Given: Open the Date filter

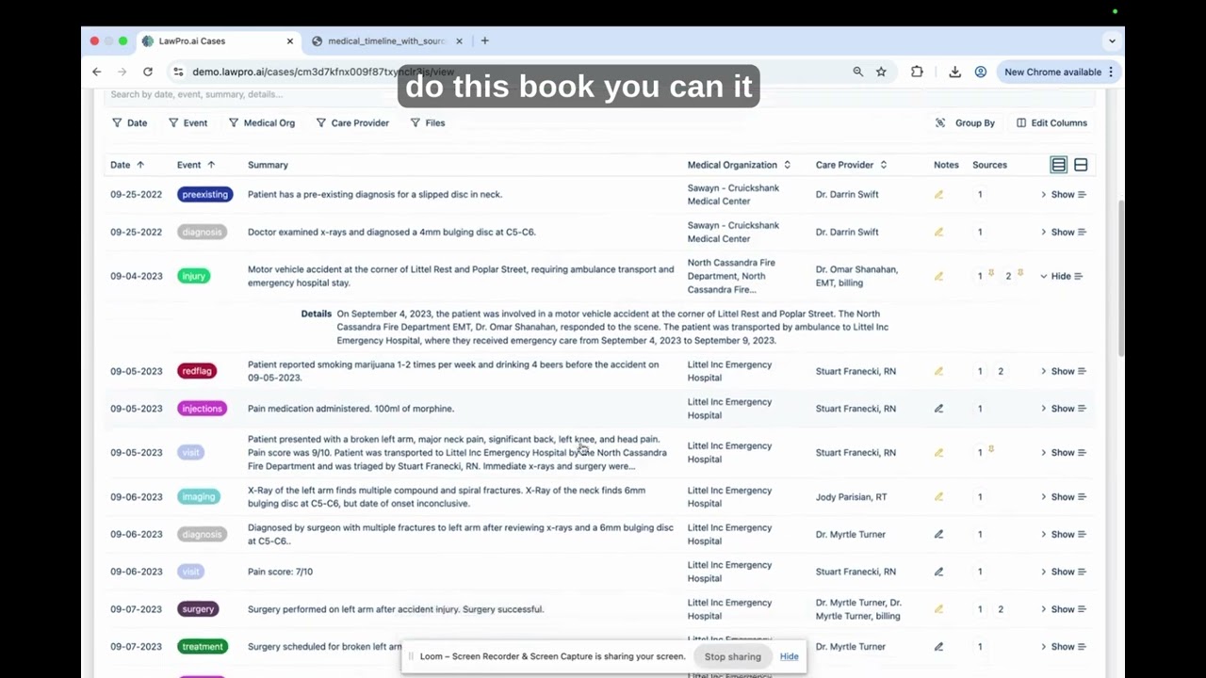Looking at the screenshot, I should (130, 122).
